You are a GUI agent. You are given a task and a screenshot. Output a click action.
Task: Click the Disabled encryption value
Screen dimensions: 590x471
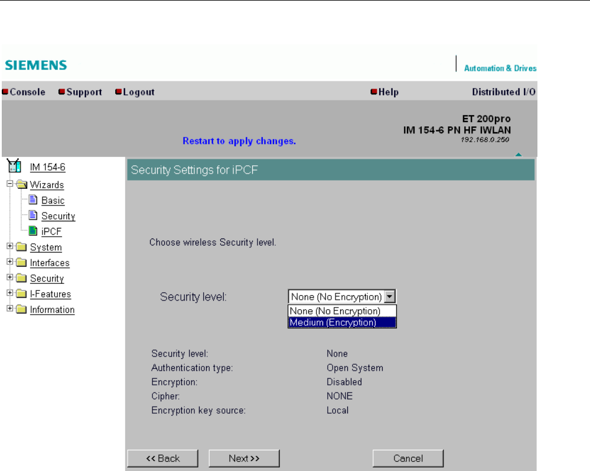point(344,382)
